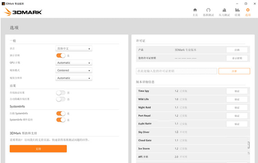Click the "API 开销" row label
Image resolution: width=258 pixels, height=163 pixels.
point(143,157)
